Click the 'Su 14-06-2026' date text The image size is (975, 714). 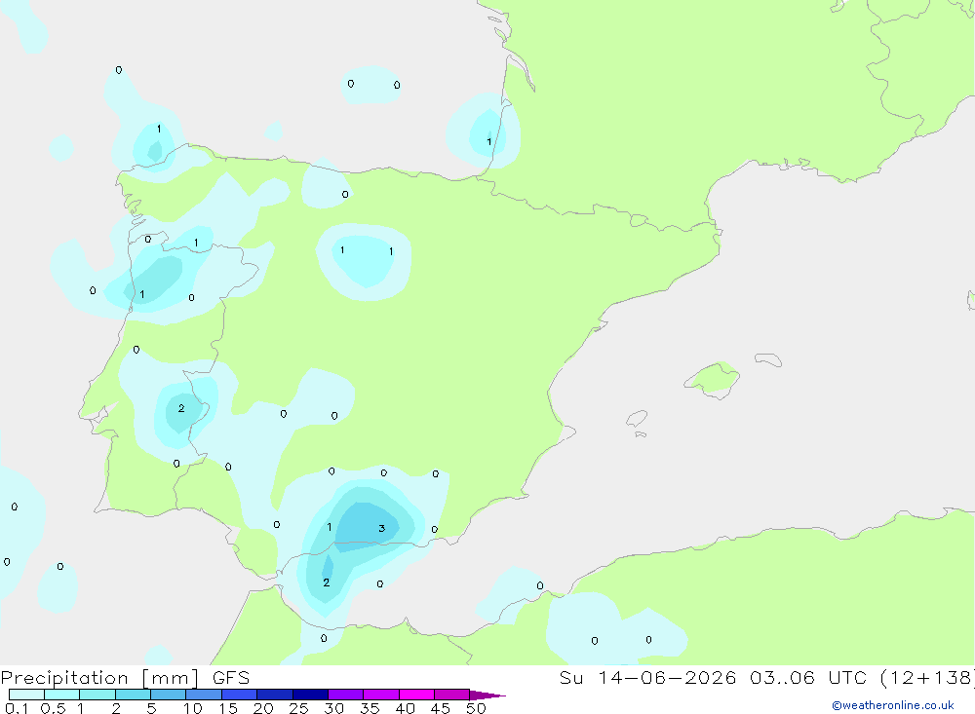coord(648,677)
